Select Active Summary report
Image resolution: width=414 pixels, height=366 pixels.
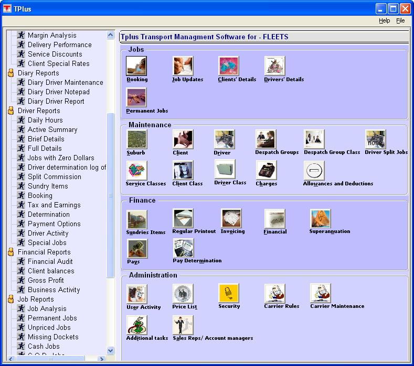pos(52,130)
